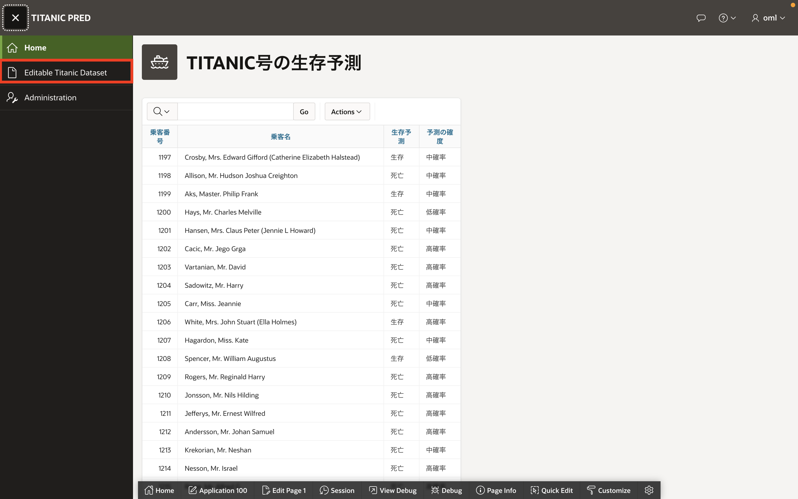This screenshot has height=499, width=798.
Task: Click the Home icon in developer toolbar
Action: coord(159,490)
